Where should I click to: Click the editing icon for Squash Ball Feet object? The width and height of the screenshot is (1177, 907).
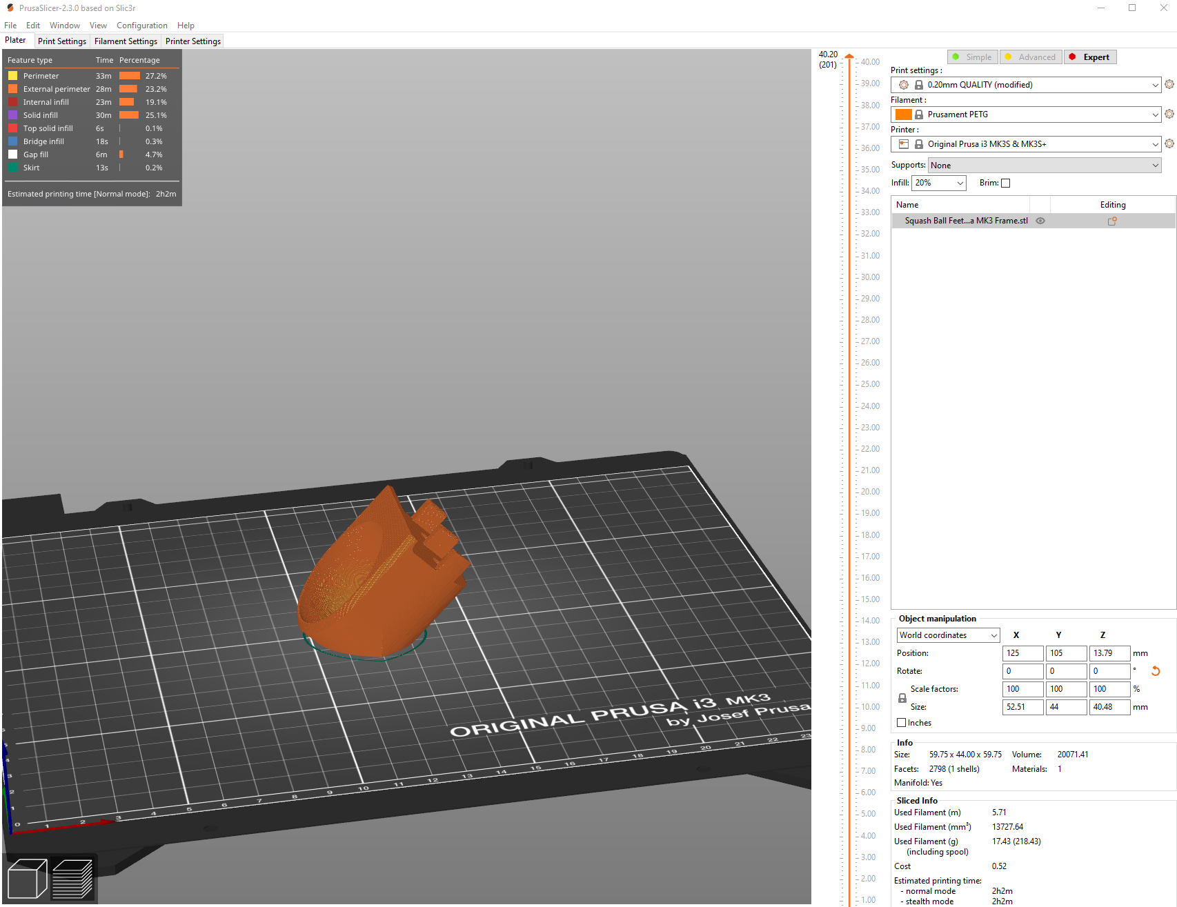click(1111, 221)
